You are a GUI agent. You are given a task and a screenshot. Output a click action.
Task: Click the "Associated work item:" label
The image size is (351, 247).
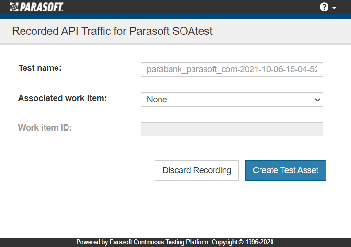pyautogui.click(x=62, y=98)
